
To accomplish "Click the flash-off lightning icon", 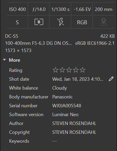I will click(x=60, y=22).
